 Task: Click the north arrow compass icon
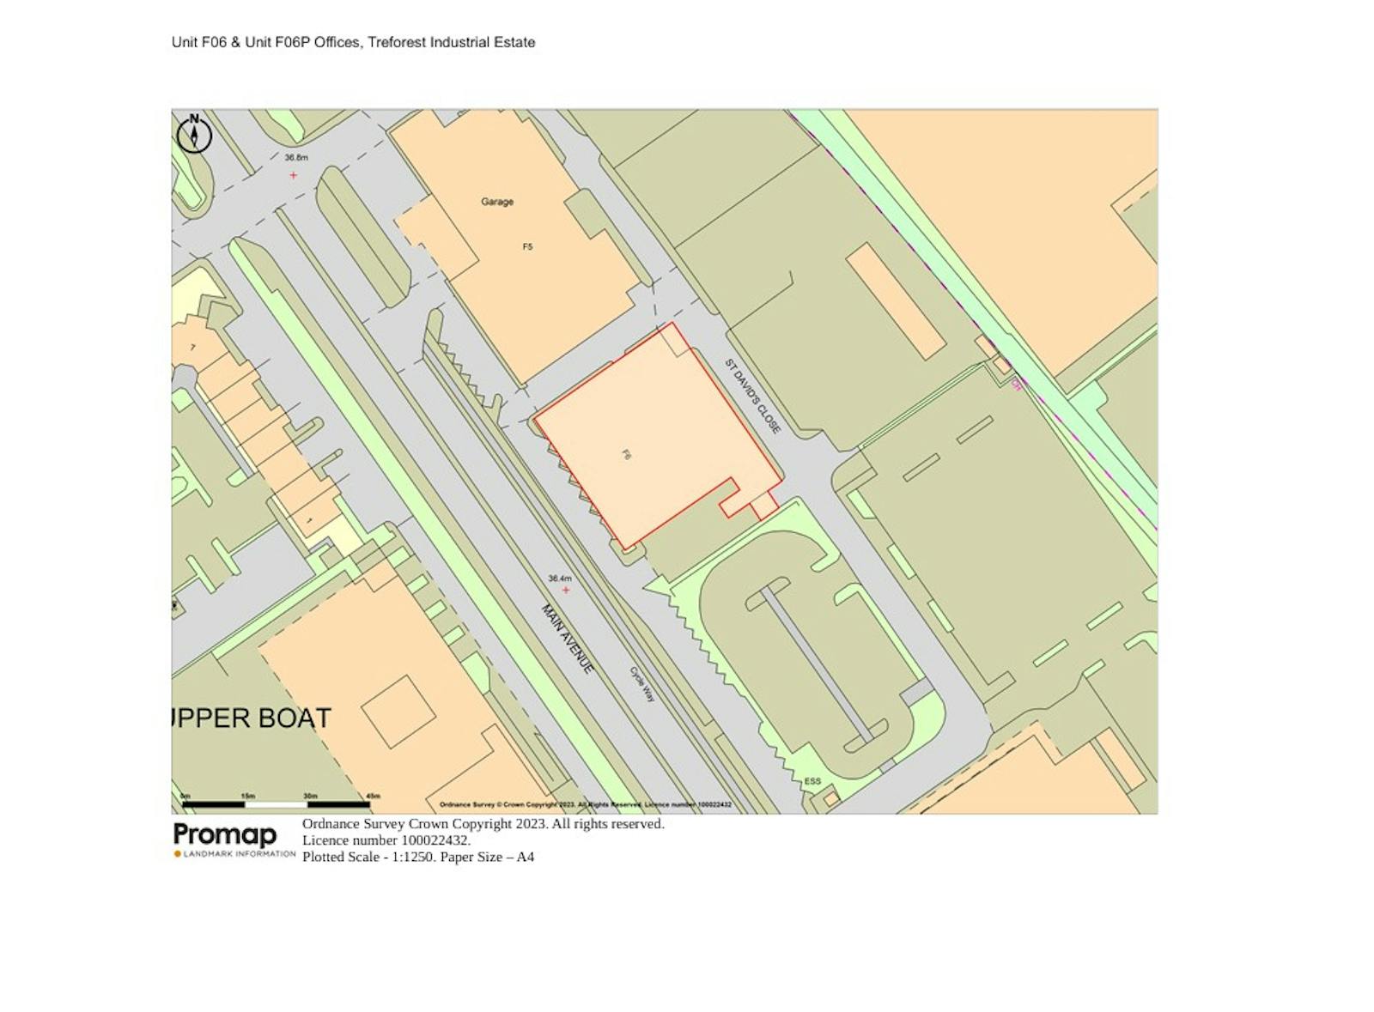coord(194,135)
